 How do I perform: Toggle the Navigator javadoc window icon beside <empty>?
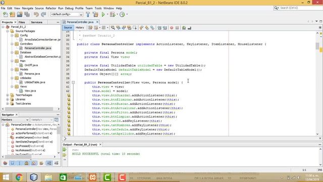(x=57, y=120)
